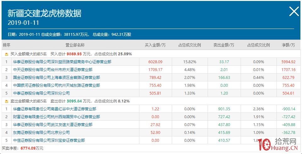302x154 pixels.
Task: Select sell amount 1.20
Action: [224, 93]
